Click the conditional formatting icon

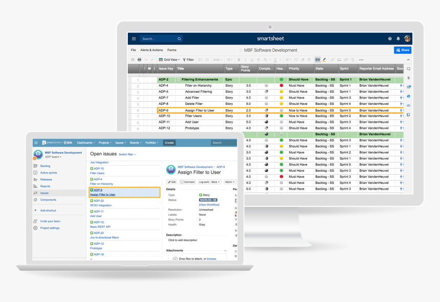tap(317, 60)
